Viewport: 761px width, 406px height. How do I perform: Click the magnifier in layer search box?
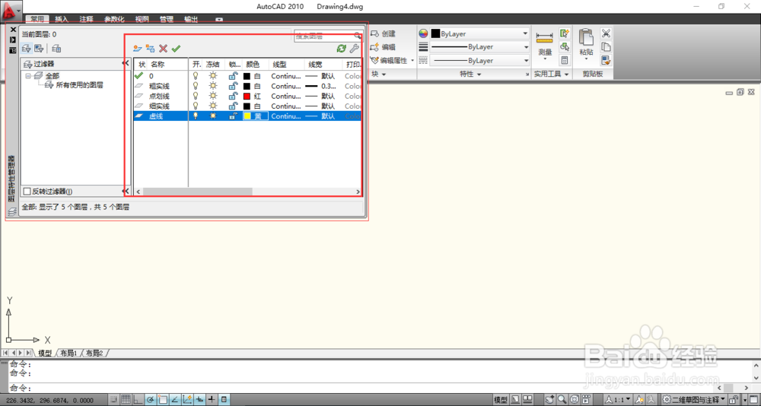(357, 36)
